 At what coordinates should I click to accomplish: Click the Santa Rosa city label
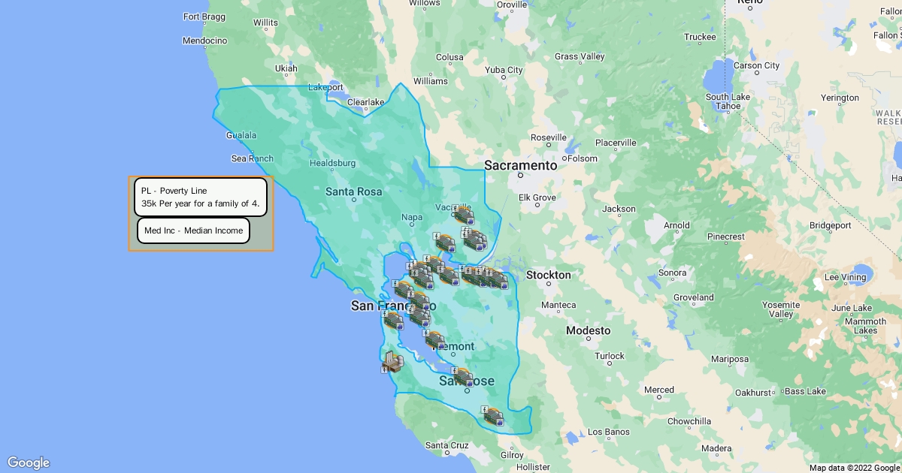pos(353,192)
